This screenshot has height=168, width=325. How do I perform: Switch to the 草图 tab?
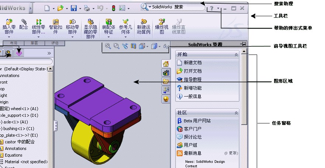click(x=34, y=43)
